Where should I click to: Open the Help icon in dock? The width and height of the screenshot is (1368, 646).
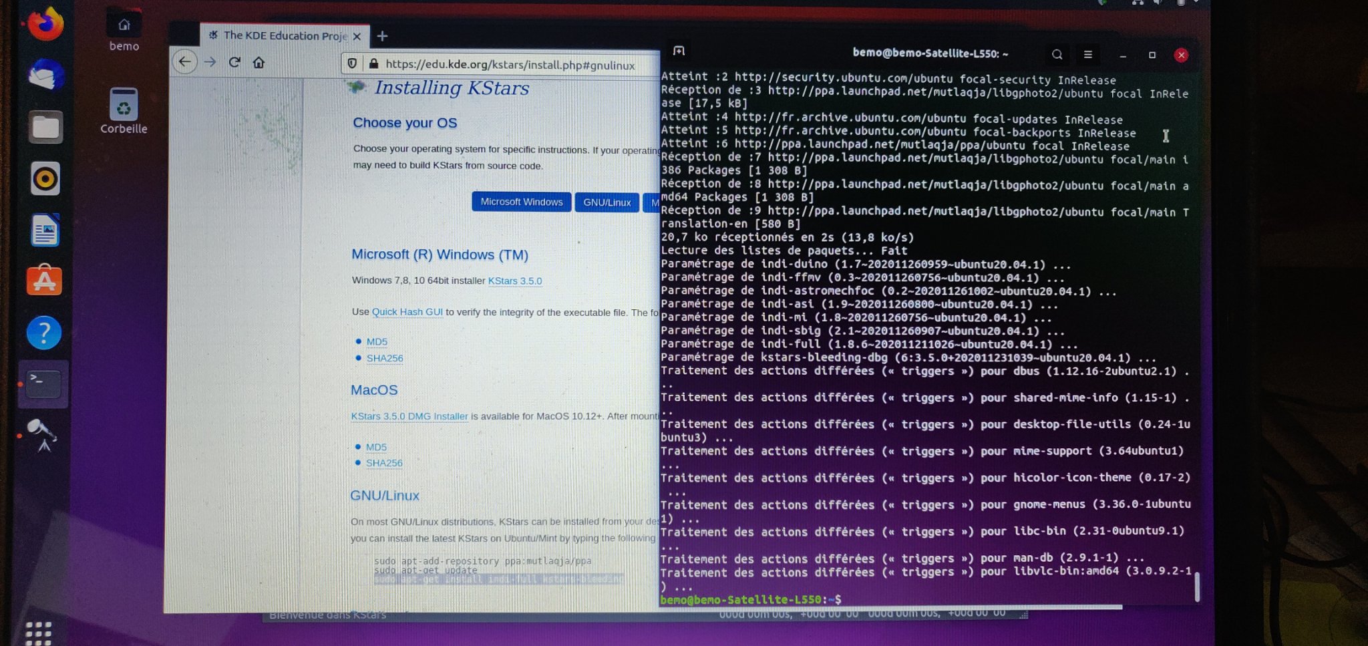44,332
